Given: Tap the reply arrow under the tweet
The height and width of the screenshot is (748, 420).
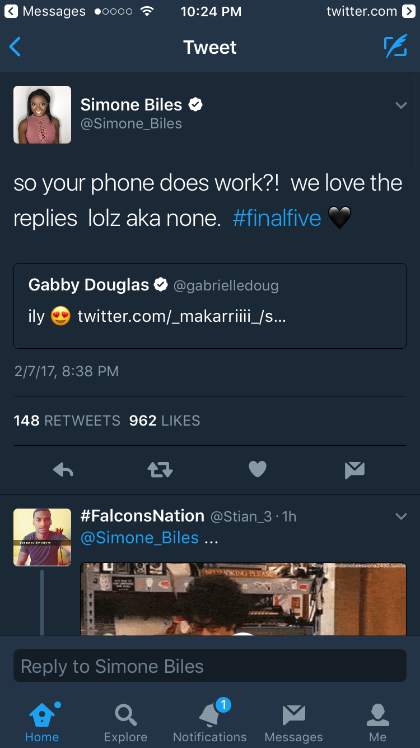Looking at the screenshot, I should pyautogui.click(x=63, y=470).
